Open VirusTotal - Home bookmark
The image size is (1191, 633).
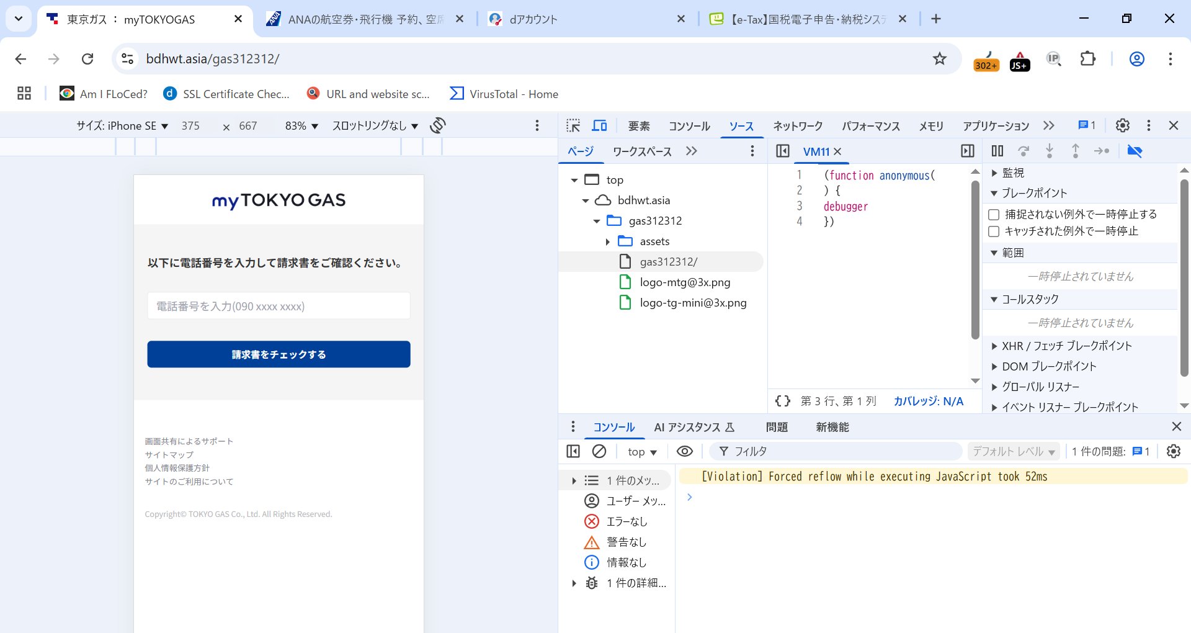504,94
